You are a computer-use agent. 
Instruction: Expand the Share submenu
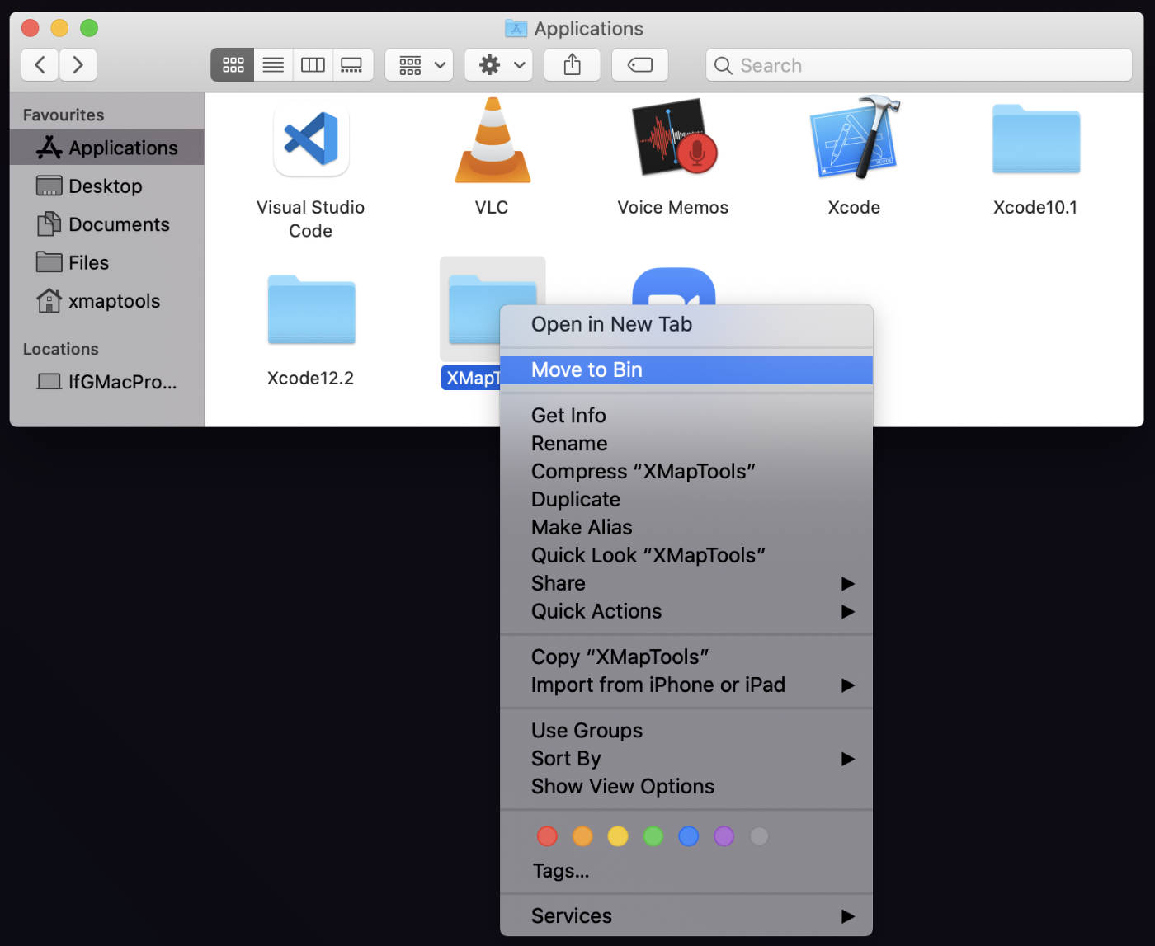(x=686, y=583)
